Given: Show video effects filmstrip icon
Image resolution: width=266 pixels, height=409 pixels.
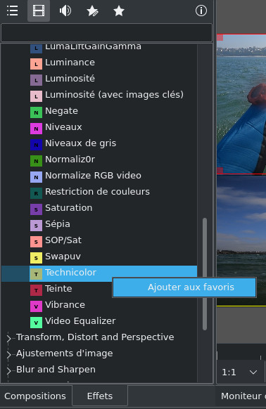Looking at the screenshot, I should 39,11.
